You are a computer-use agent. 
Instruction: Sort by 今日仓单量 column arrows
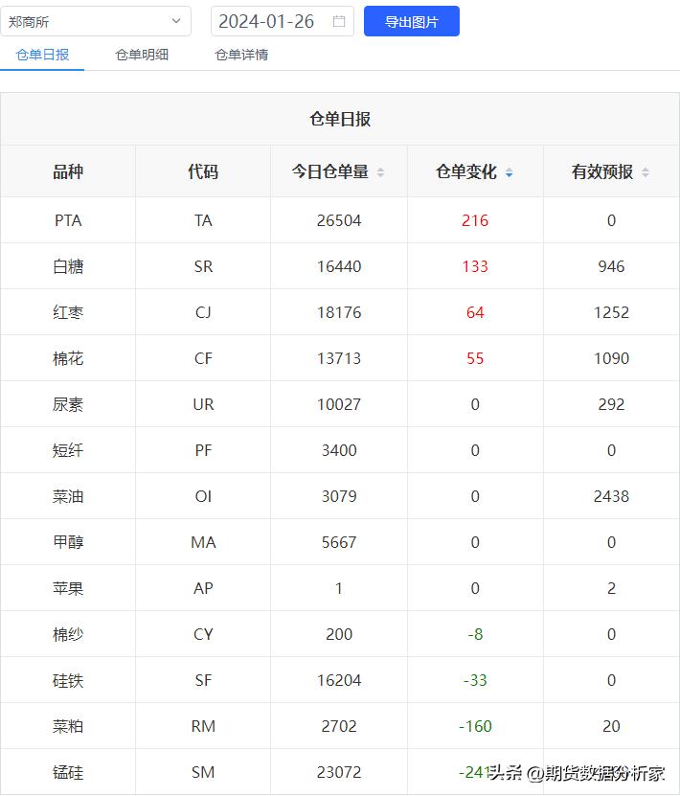pyautogui.click(x=380, y=172)
